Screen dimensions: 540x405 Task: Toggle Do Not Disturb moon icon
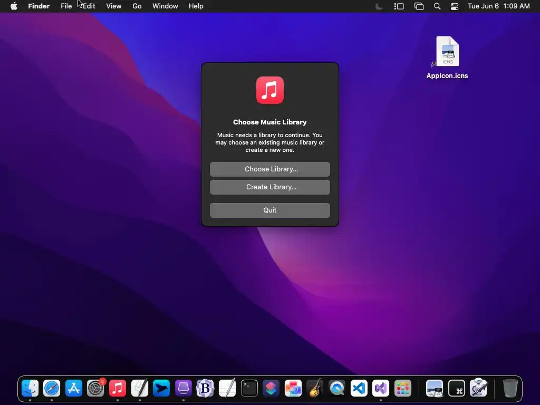point(379,6)
